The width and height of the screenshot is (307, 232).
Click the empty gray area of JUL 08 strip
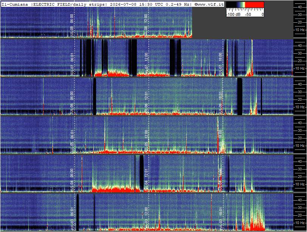(243, 27)
